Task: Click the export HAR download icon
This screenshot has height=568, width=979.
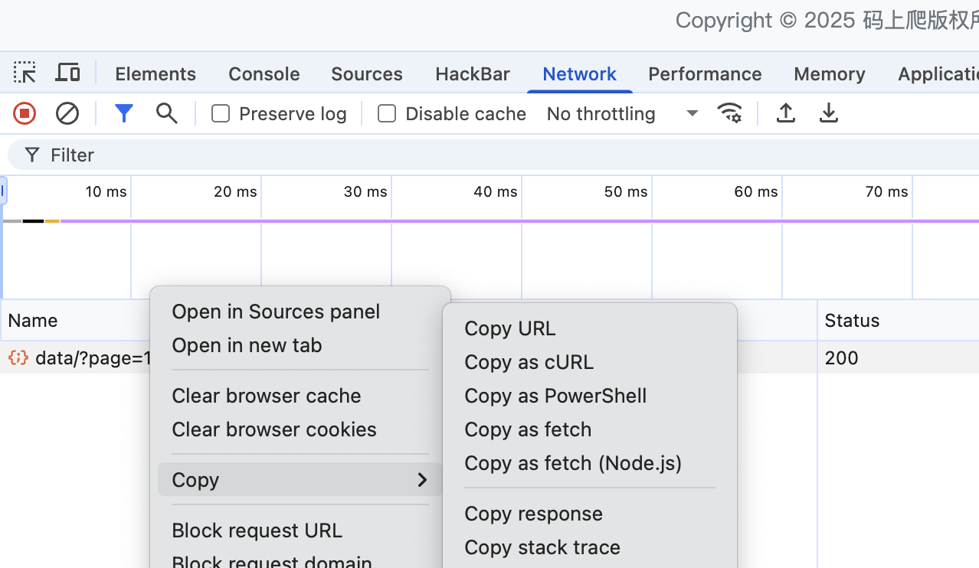Action: (828, 114)
